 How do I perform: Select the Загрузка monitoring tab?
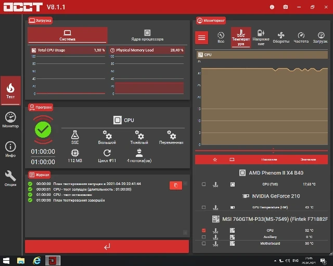[x=321, y=38]
